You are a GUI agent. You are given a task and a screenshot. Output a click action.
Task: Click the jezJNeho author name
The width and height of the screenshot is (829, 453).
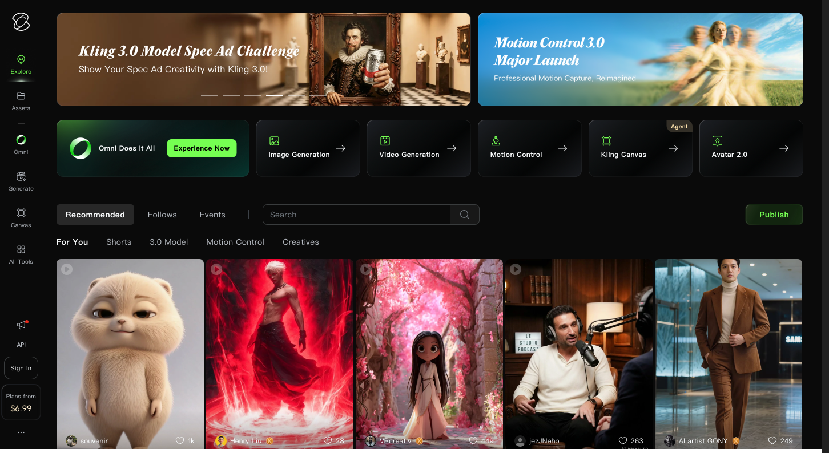tap(544, 441)
